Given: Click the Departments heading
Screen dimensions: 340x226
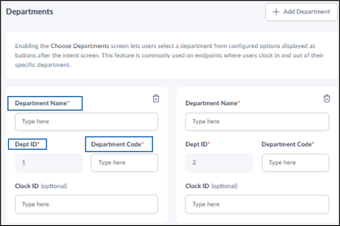Looking at the screenshot, I should point(30,12).
